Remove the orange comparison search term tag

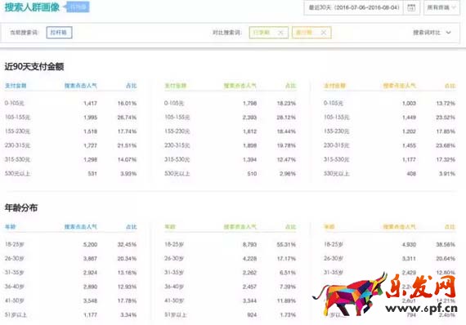(x=324, y=33)
